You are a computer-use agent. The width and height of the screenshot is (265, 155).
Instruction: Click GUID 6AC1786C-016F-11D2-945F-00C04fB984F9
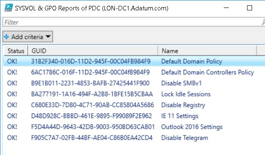tap(90, 72)
